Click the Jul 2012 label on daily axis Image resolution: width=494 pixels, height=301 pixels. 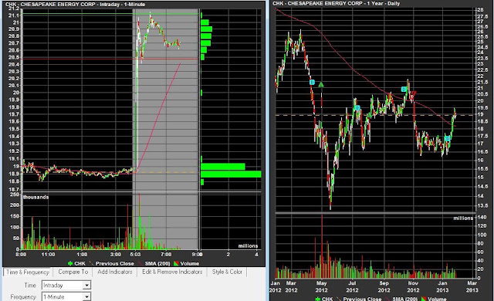pyautogui.click(x=352, y=287)
